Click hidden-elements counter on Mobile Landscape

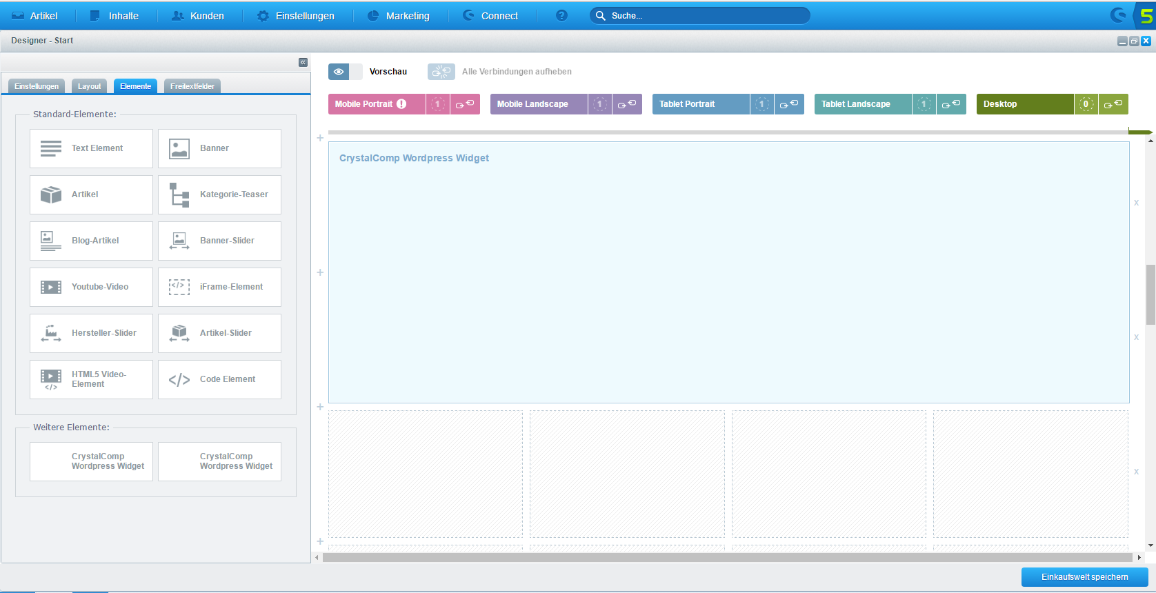[600, 104]
